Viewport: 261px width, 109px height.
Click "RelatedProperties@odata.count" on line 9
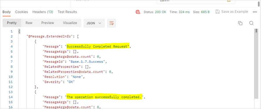tap(74, 72)
